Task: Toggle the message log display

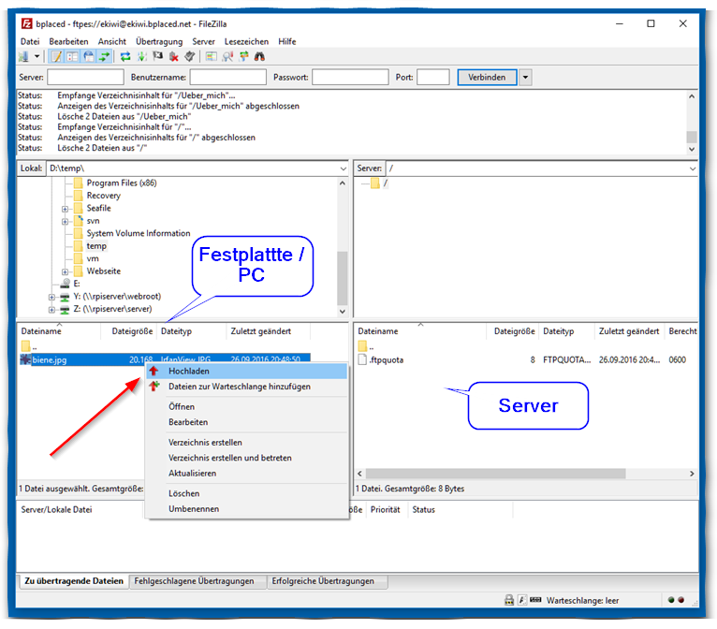Action: pyautogui.click(x=56, y=57)
